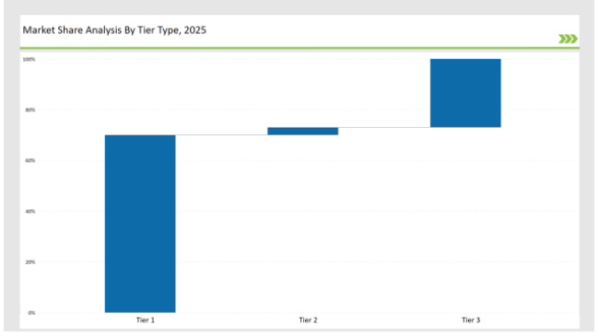Click the chart title 'Market Share Analysis By Tier Type, 2025'
Screen dimensions: 599x336
click(x=114, y=30)
